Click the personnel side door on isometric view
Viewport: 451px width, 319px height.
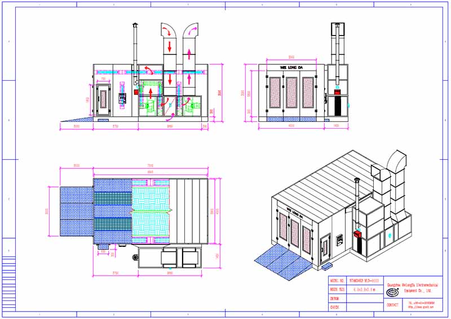[325, 248]
